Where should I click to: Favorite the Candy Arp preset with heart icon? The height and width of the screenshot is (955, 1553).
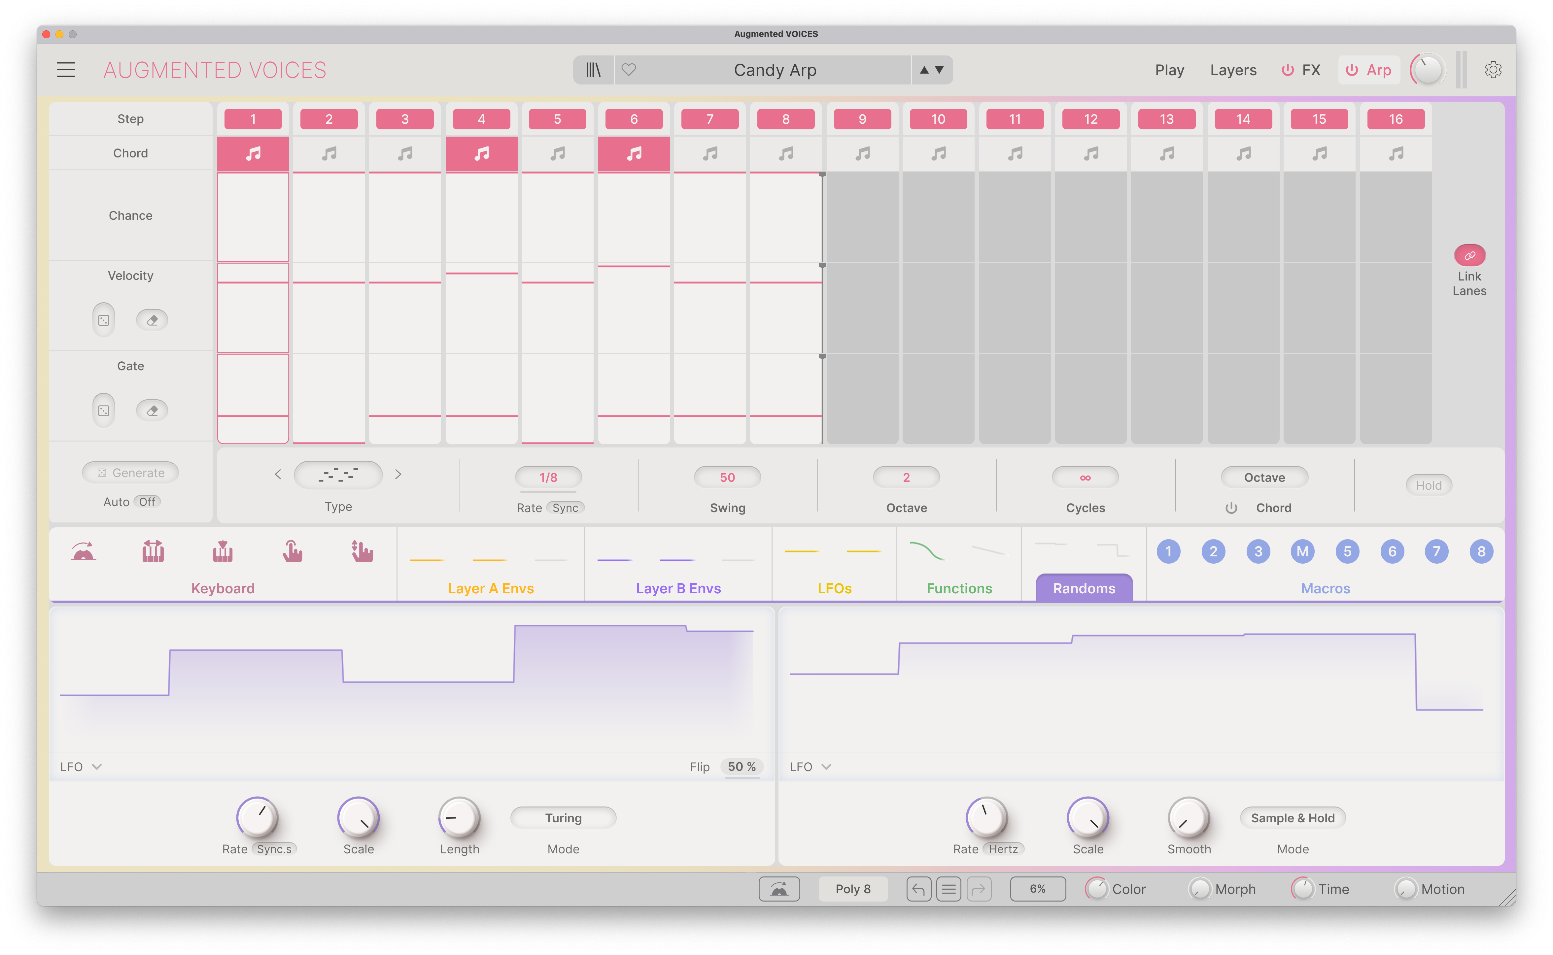(629, 70)
